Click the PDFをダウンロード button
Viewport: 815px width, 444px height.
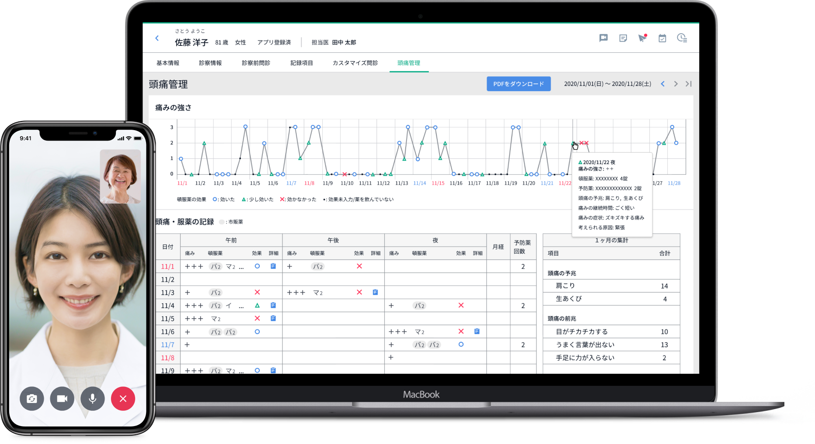tap(519, 84)
